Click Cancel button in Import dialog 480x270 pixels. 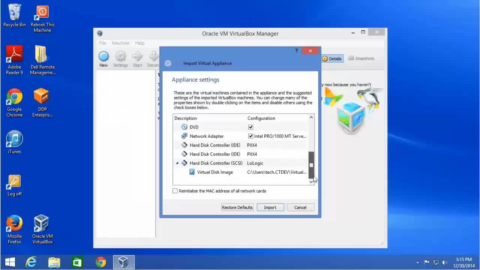click(x=300, y=207)
